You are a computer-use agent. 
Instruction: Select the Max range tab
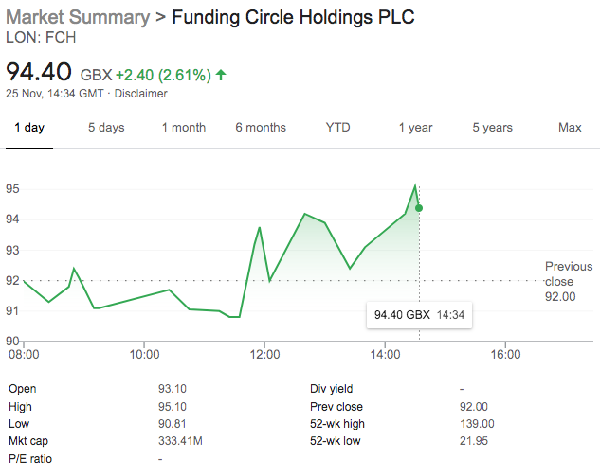[x=570, y=127]
